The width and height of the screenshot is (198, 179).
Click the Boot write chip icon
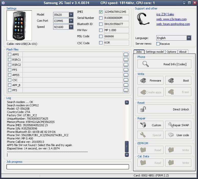coord(171,81)
